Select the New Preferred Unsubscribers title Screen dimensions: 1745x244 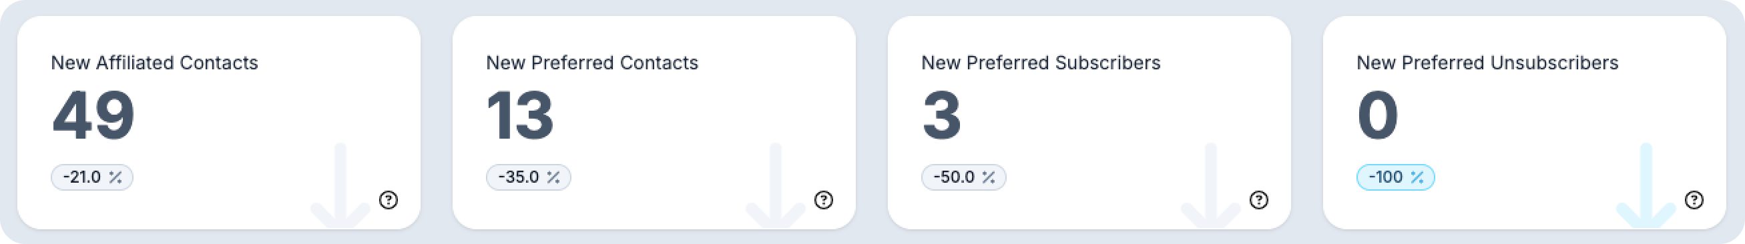click(1487, 63)
